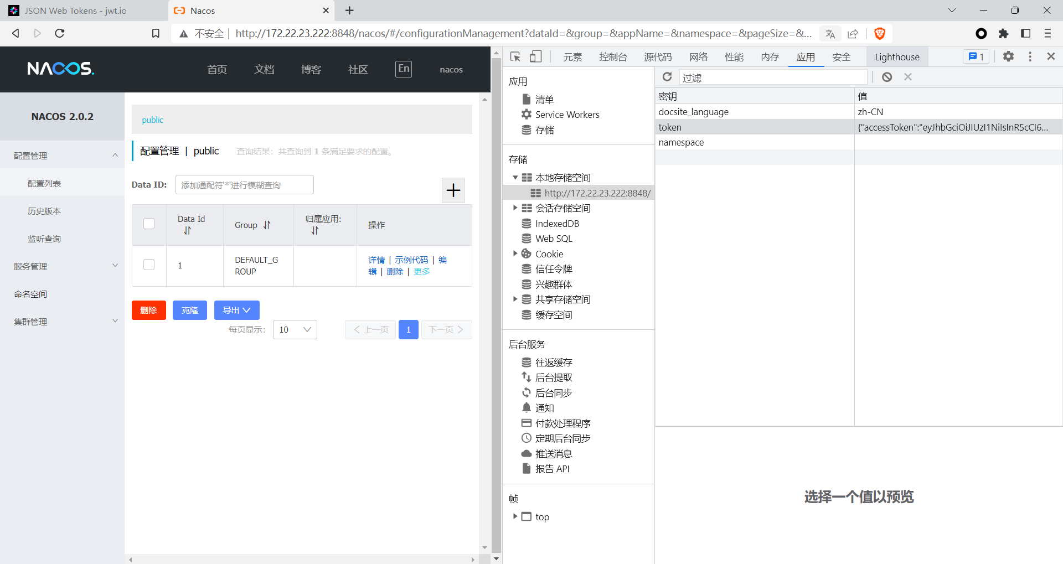Switch to 网络 DevTools tab
Viewport: 1063px width, 564px height.
click(698, 57)
